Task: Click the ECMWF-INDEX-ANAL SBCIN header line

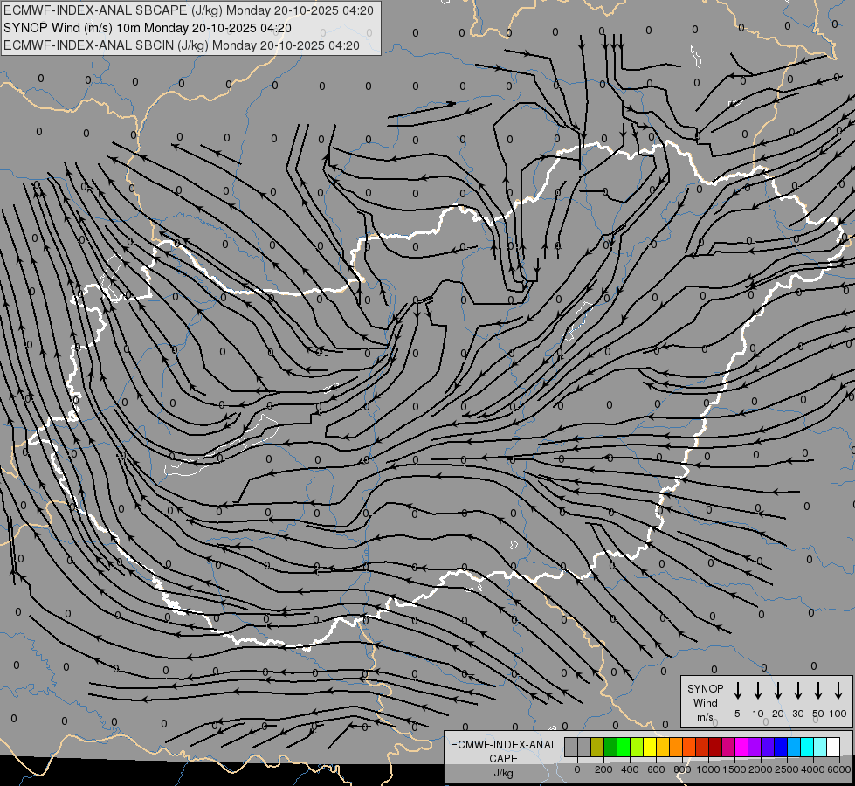Action: pyautogui.click(x=182, y=45)
